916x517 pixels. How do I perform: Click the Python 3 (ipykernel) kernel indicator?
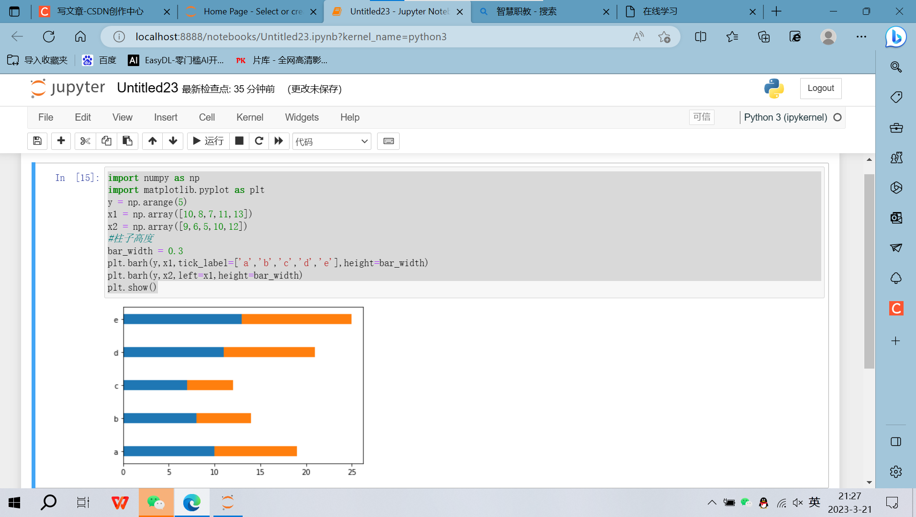[x=785, y=117]
